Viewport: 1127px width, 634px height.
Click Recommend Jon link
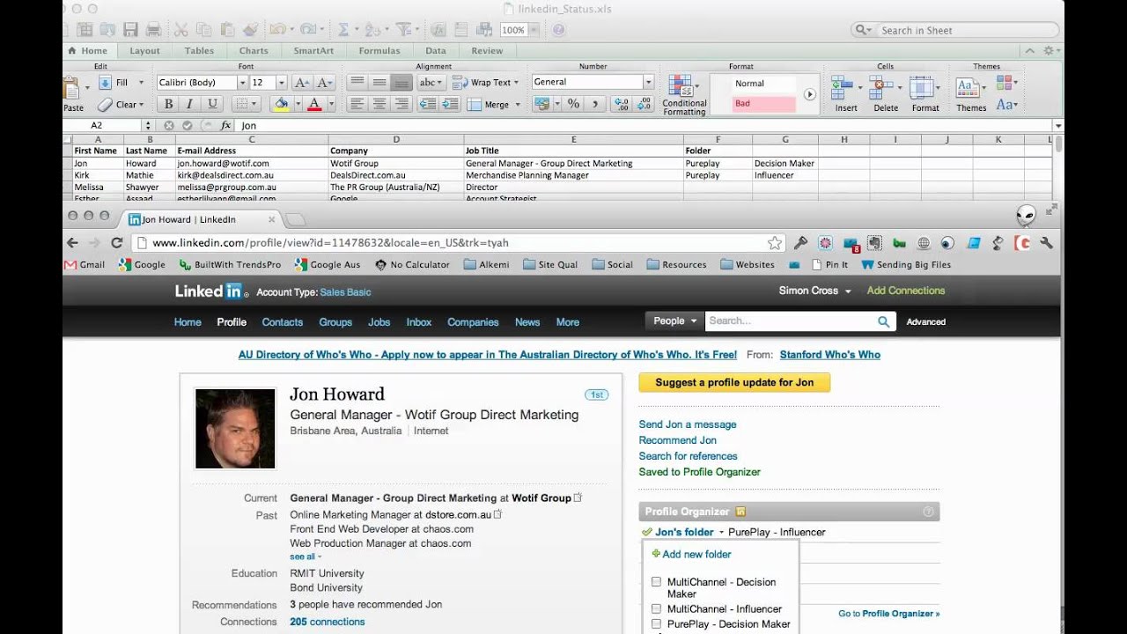(678, 440)
